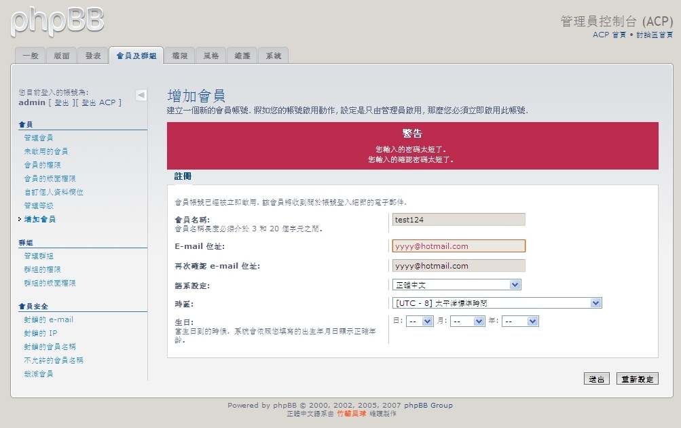
Task: Open the birthday 月 dropdown
Action: 467,322
